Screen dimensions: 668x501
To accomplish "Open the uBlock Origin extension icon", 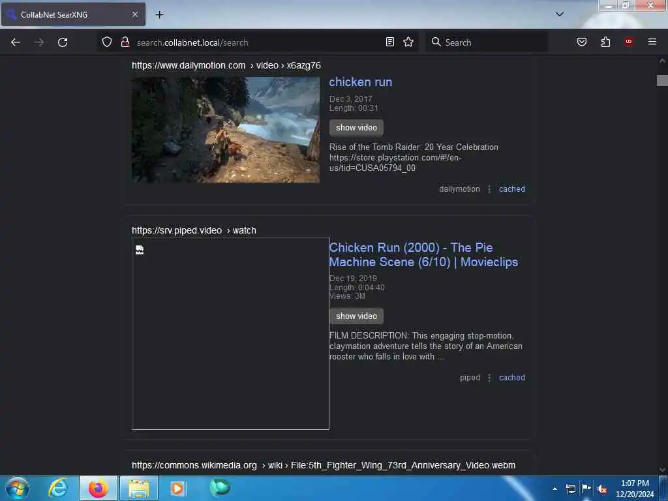I will pyautogui.click(x=629, y=41).
